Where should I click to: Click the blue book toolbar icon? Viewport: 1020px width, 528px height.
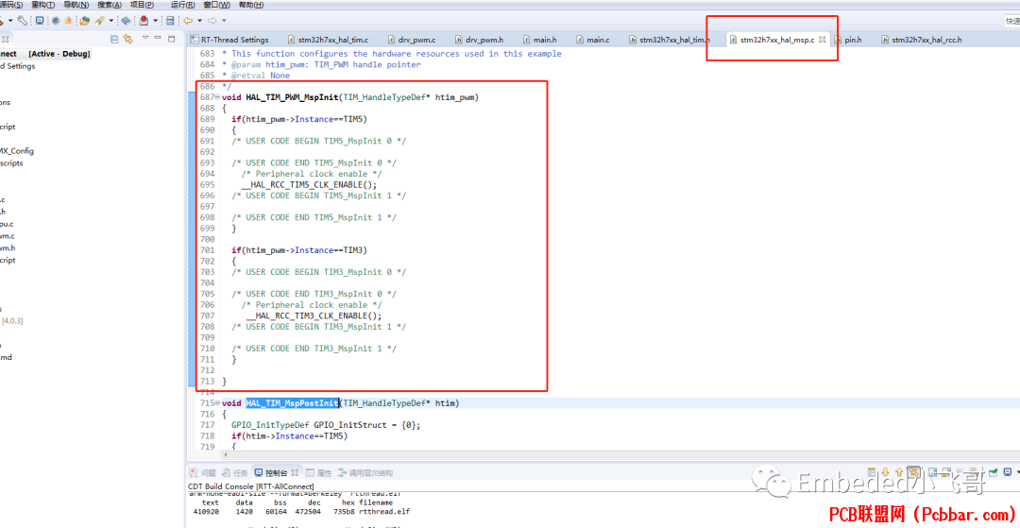click(126, 20)
